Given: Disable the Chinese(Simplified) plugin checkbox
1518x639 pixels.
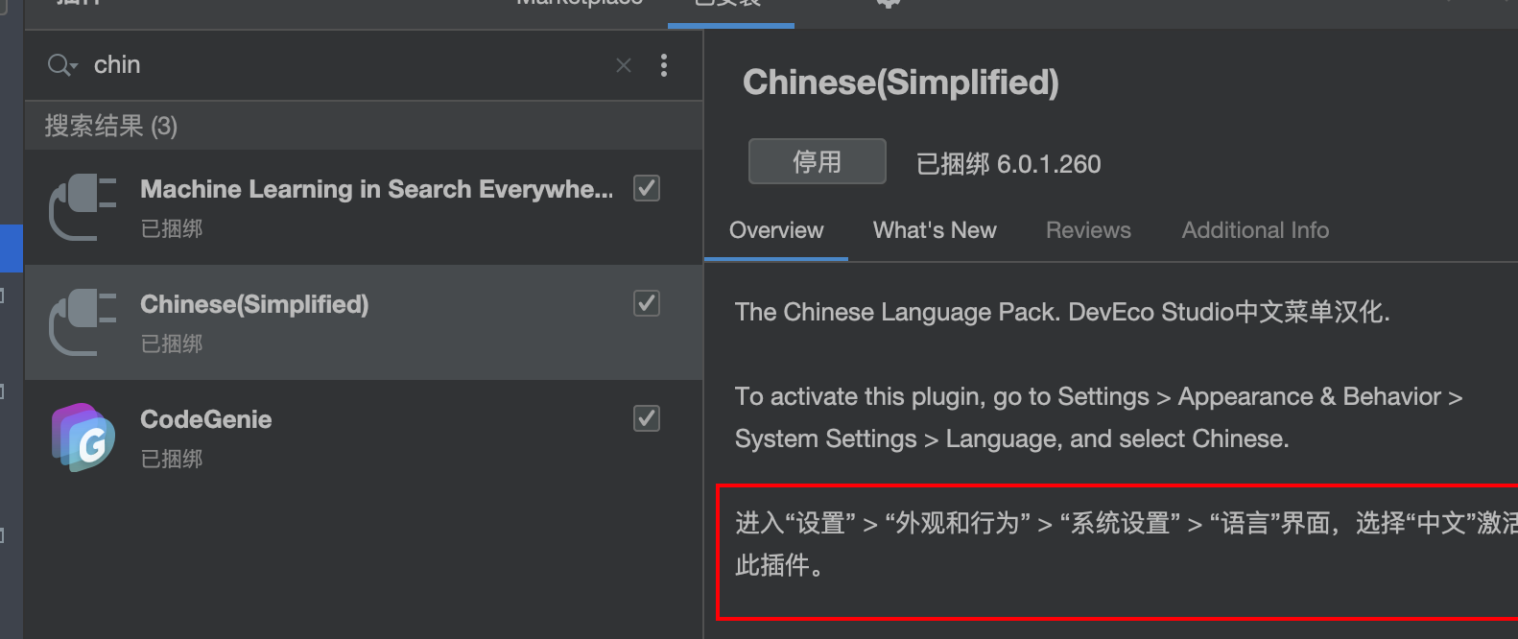Looking at the screenshot, I should (647, 303).
